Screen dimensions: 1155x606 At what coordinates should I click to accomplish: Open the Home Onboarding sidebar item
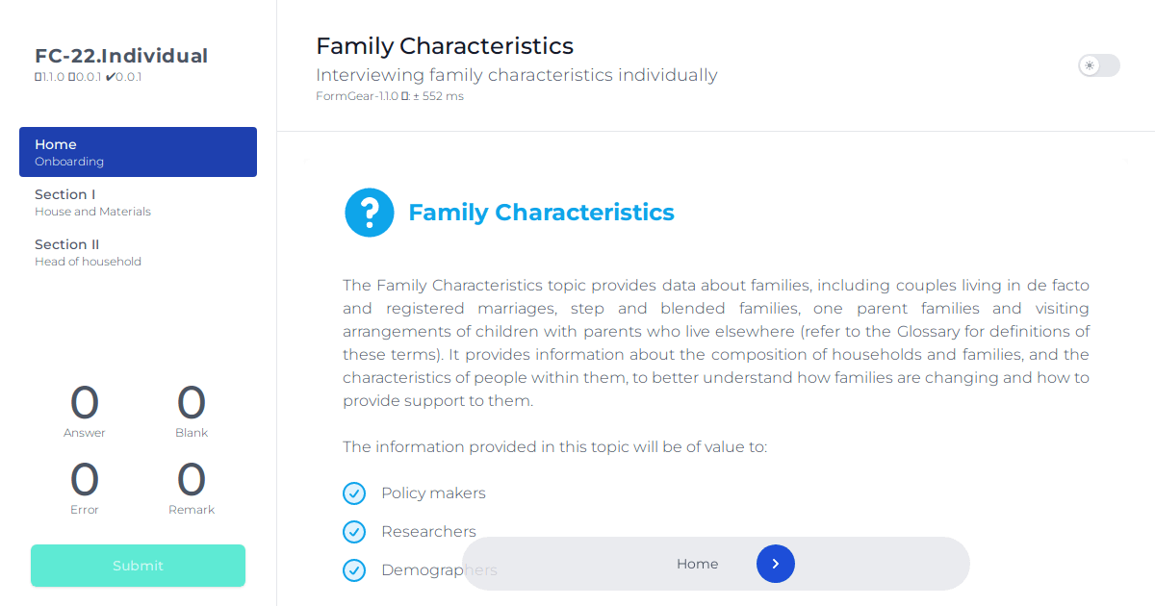point(138,152)
